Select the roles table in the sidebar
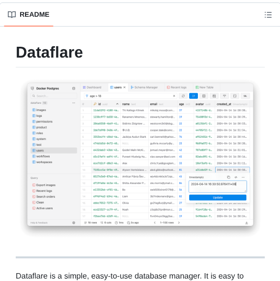The image size is (280, 281). click(54, 133)
